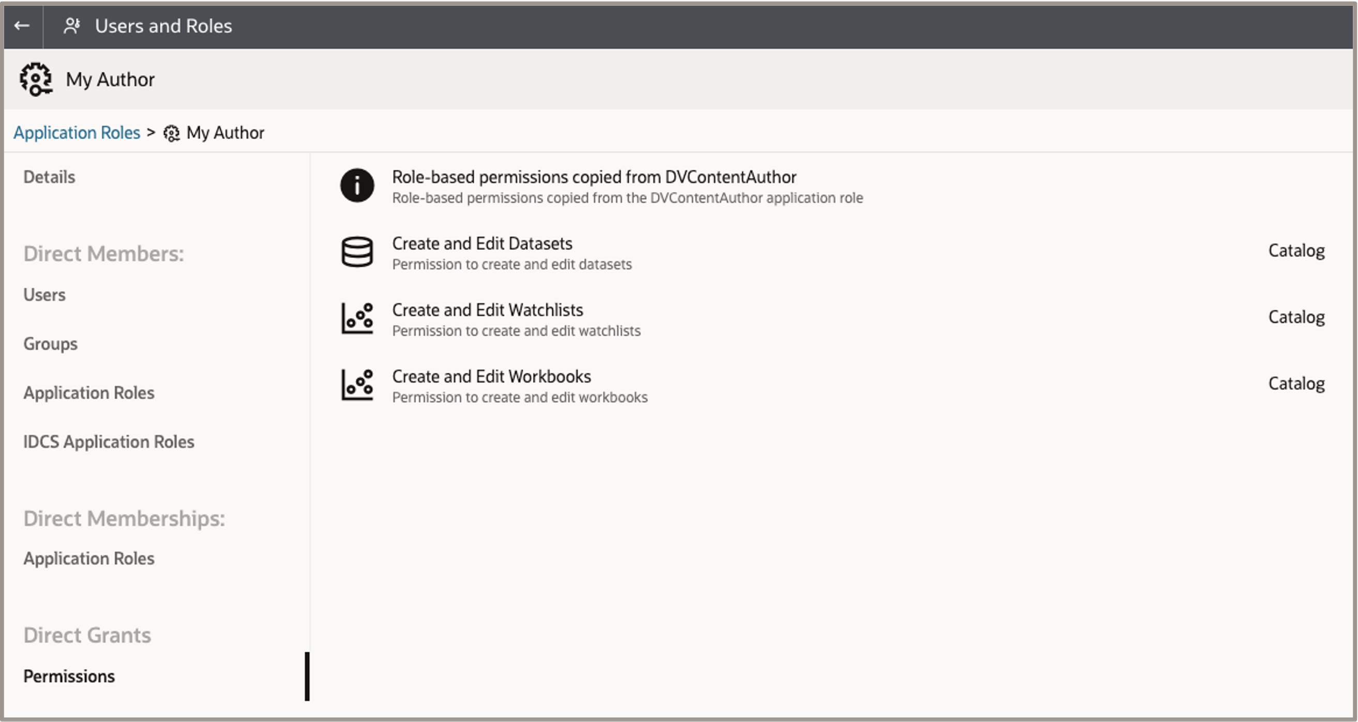This screenshot has height=722, width=1358.
Task: Click the back arrow icon
Action: [x=22, y=26]
